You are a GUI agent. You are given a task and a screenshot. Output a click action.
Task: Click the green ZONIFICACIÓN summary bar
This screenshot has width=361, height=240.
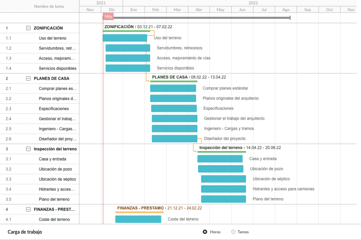[127, 31]
